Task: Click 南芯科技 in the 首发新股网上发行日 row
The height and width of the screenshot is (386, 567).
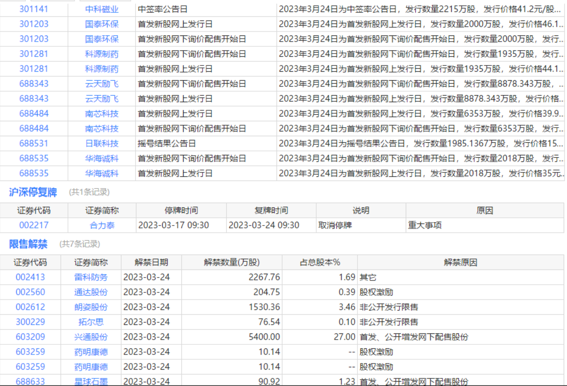Action: 101,114
